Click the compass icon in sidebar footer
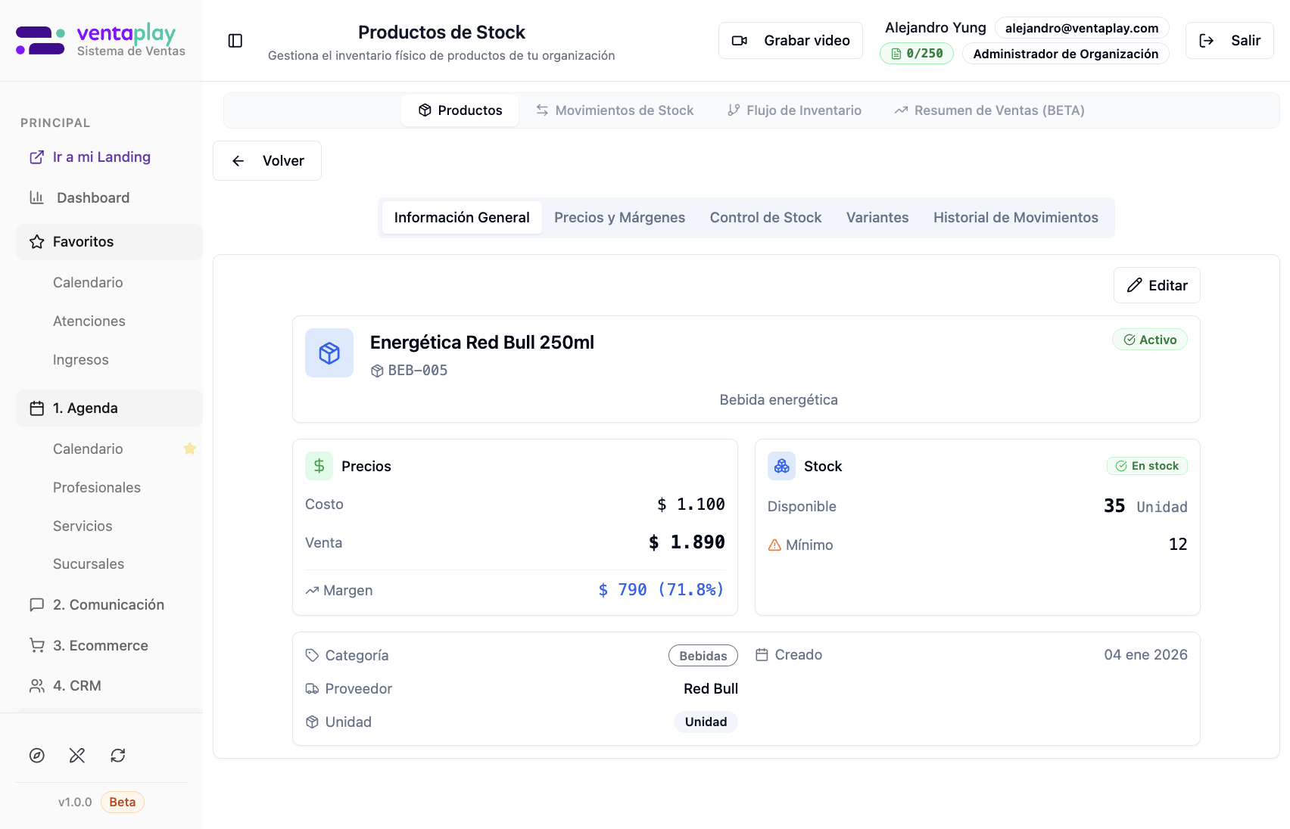 (x=37, y=756)
